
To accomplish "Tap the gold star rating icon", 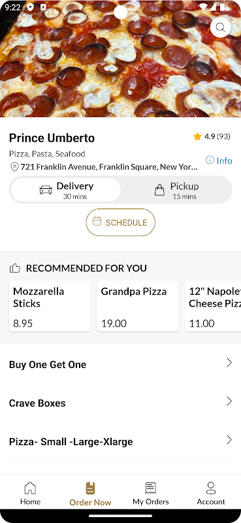I will point(197,137).
